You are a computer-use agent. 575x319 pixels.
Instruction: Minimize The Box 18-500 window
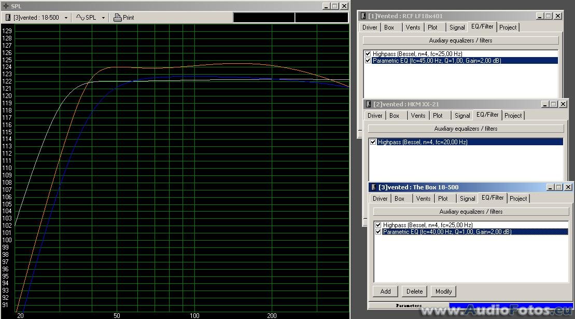point(550,187)
